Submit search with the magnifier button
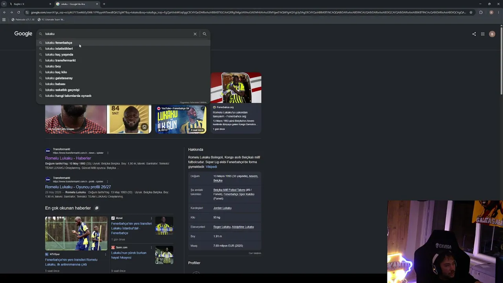The height and width of the screenshot is (283, 503). 204,34
